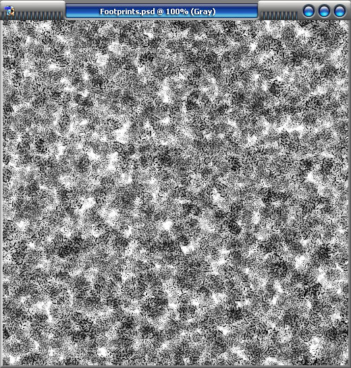Image resolution: width=351 pixels, height=368 pixels.
Task: Click the text 'Footprints.psd' in the title
Action: [x=128, y=11]
